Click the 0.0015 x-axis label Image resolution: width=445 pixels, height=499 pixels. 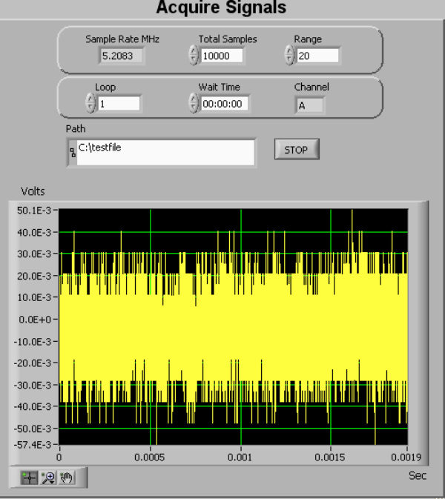click(x=330, y=457)
